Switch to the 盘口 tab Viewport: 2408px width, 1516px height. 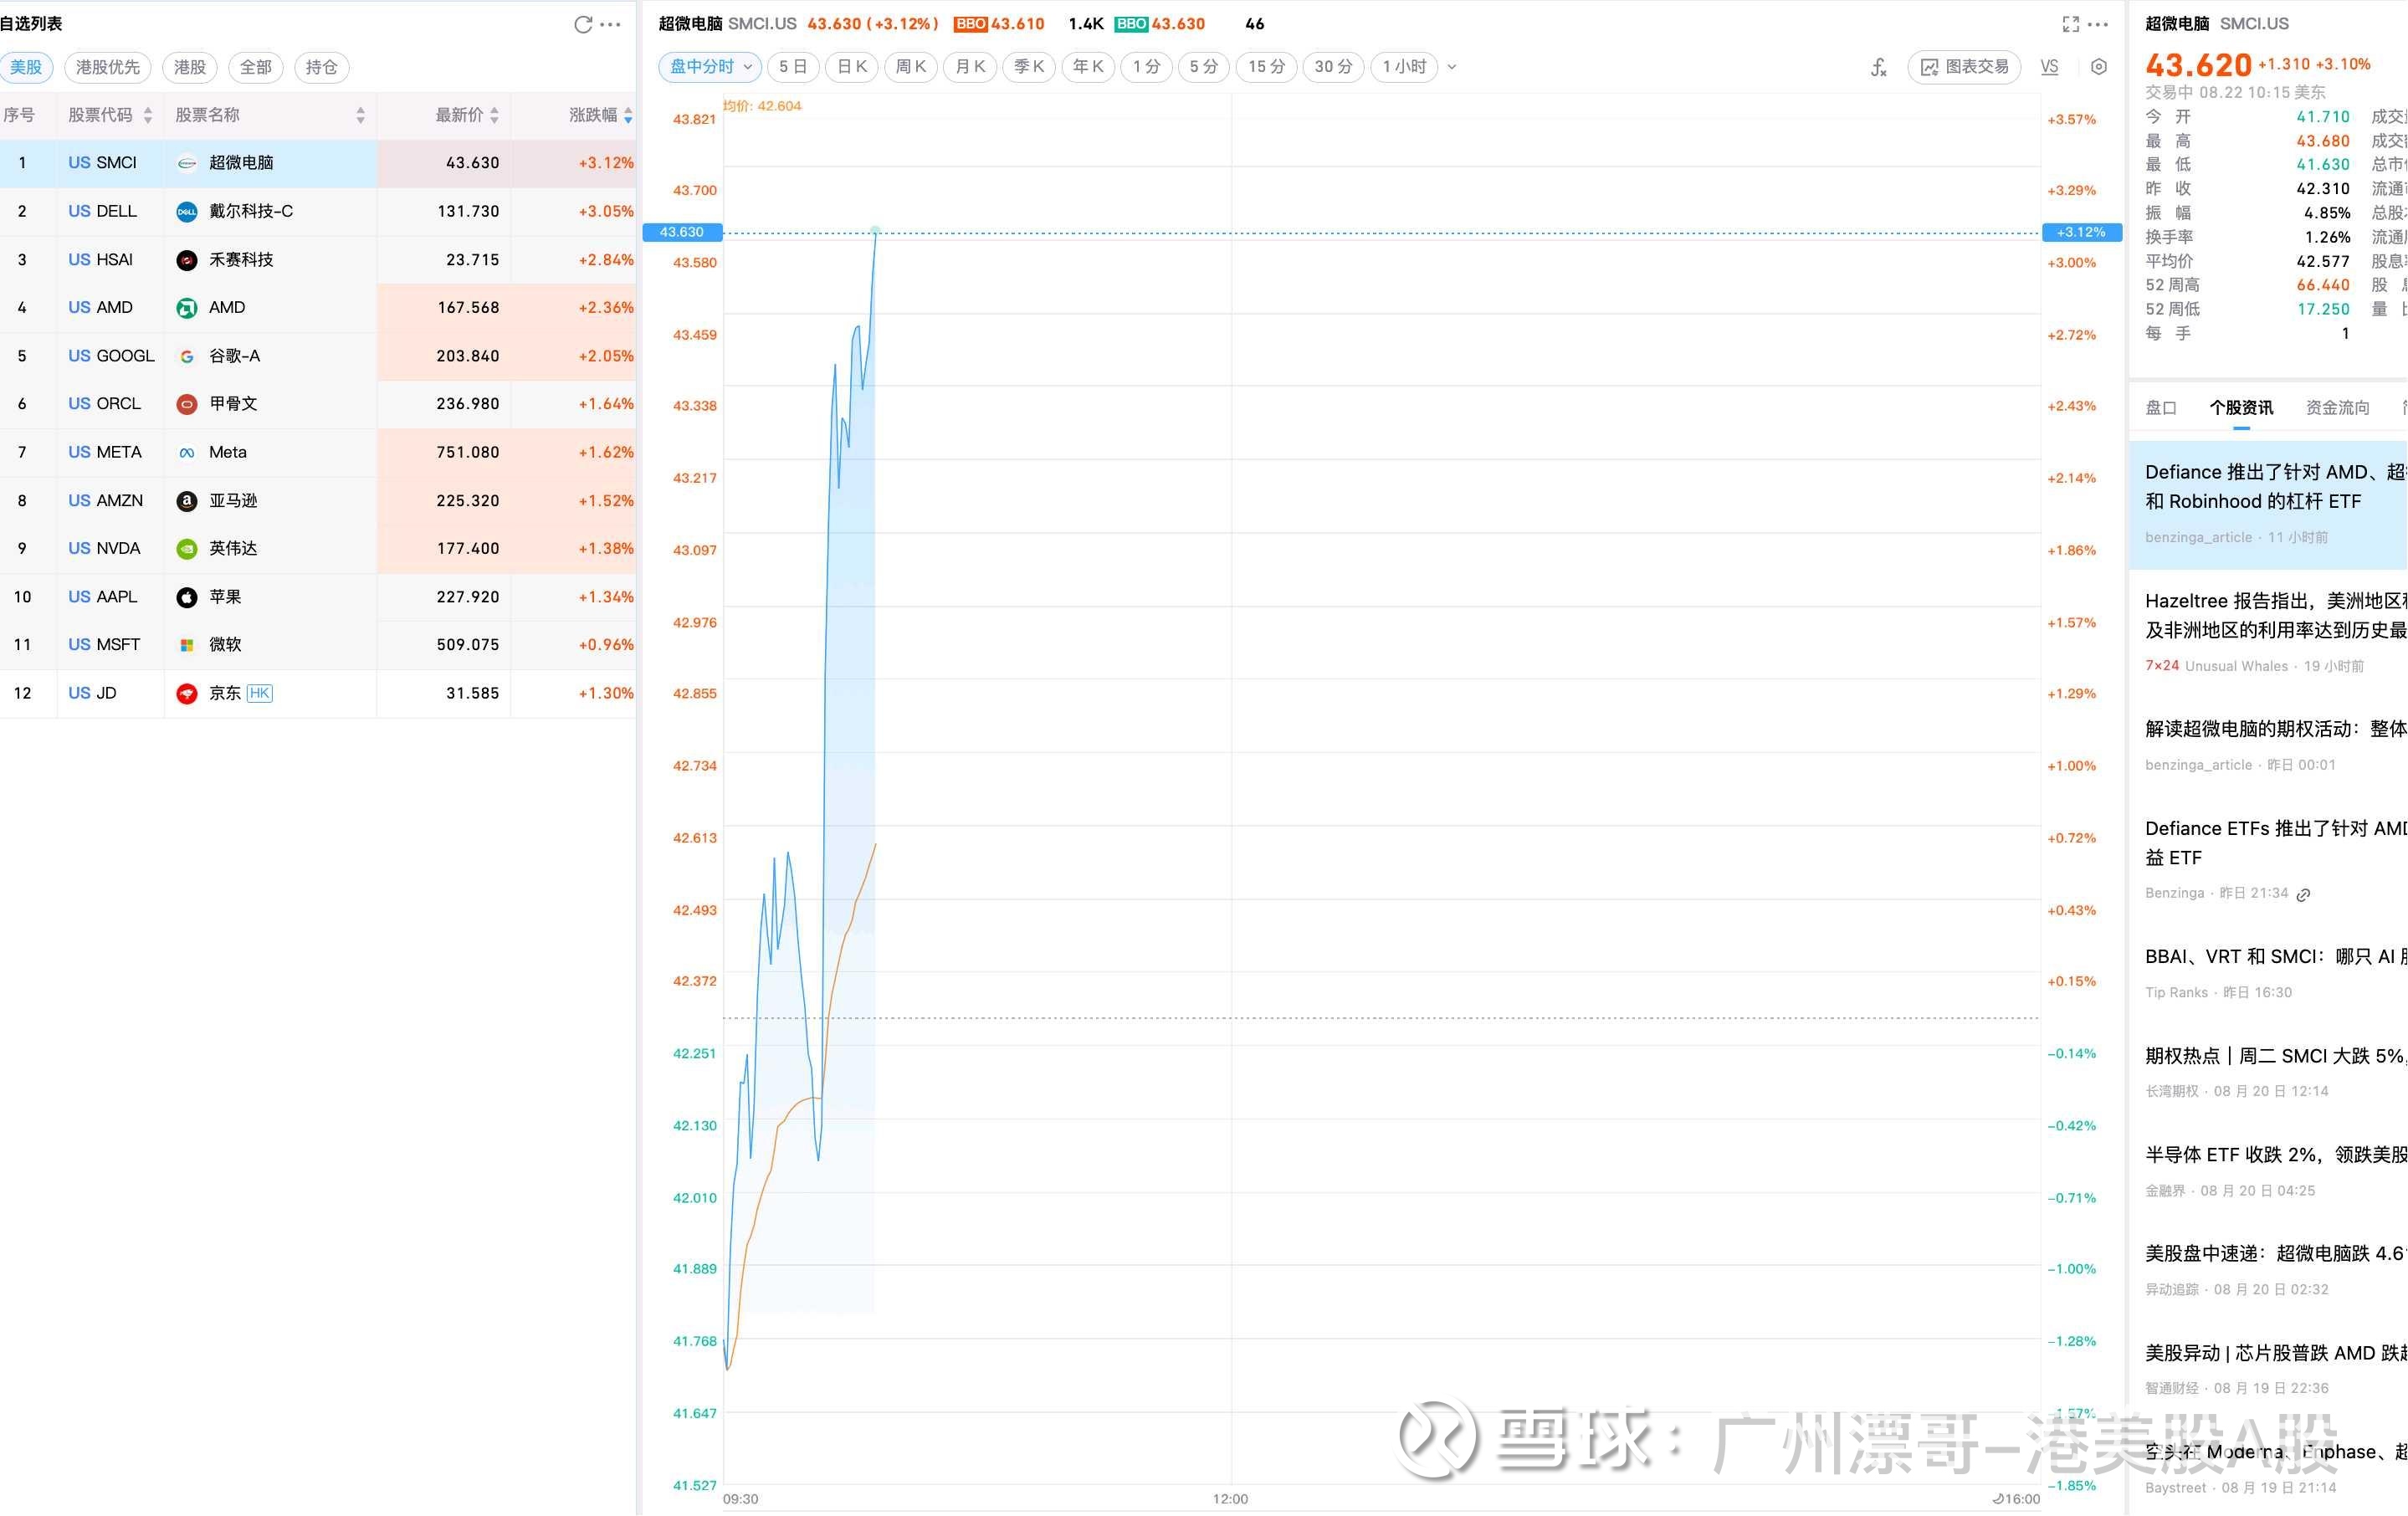(x=2161, y=408)
